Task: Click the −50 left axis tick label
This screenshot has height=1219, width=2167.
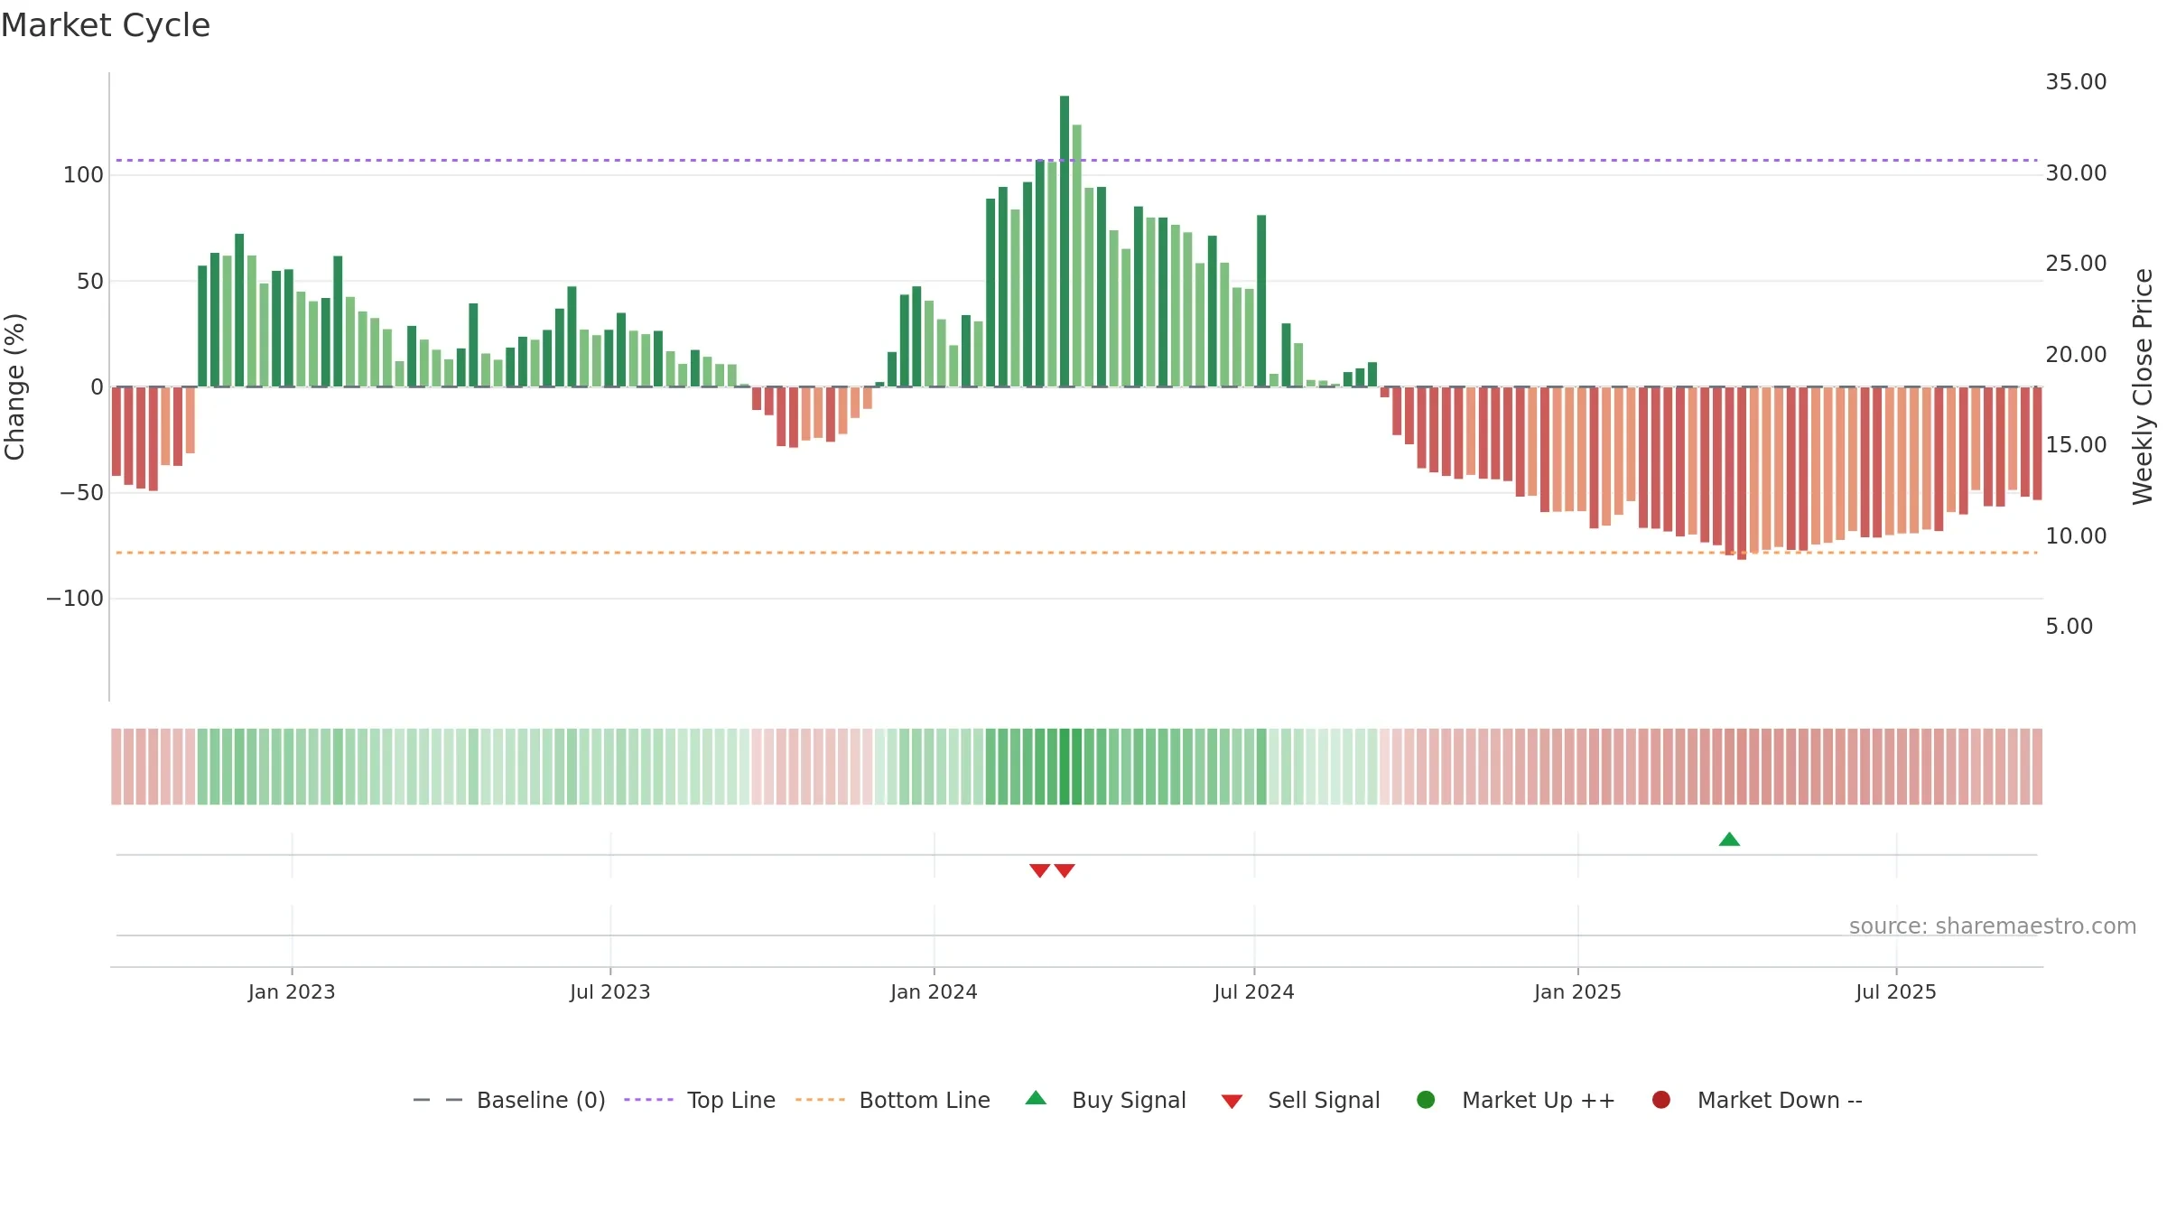Action: coord(82,493)
